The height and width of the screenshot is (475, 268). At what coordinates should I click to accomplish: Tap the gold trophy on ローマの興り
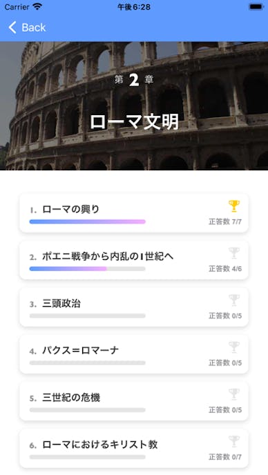(x=234, y=206)
